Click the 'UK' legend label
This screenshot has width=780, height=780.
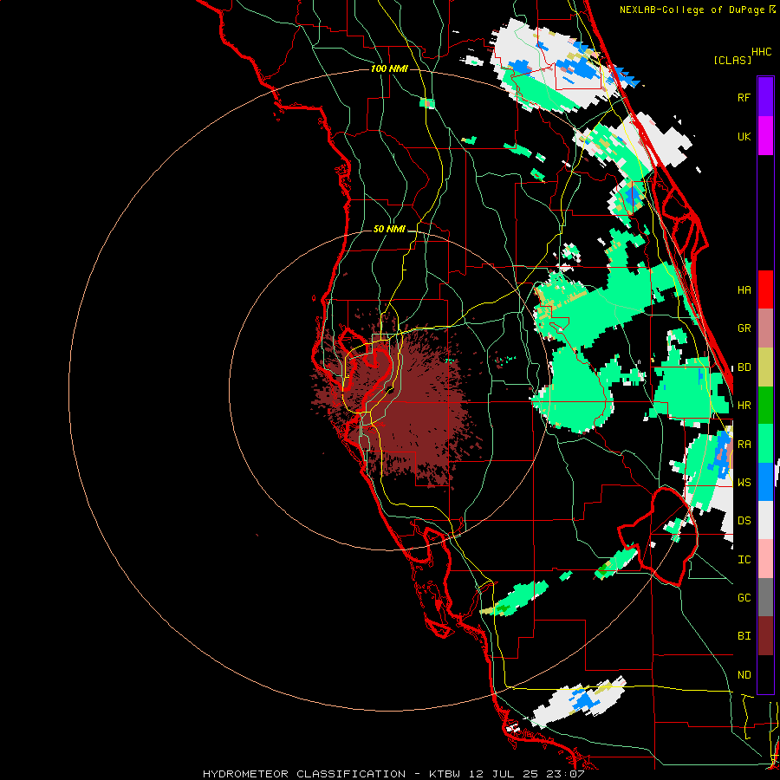(x=744, y=136)
